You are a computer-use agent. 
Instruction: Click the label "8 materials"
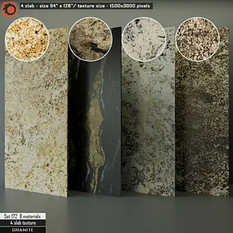click(x=30, y=216)
